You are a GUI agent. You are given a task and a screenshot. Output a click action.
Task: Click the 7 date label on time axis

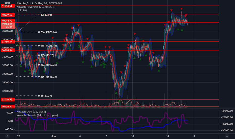[106, 136]
